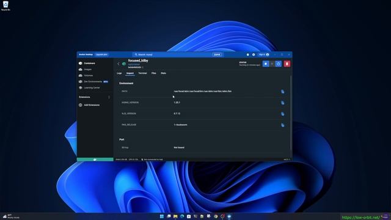Copy the NGINX_VERSION value 1.25.1

[282, 103]
